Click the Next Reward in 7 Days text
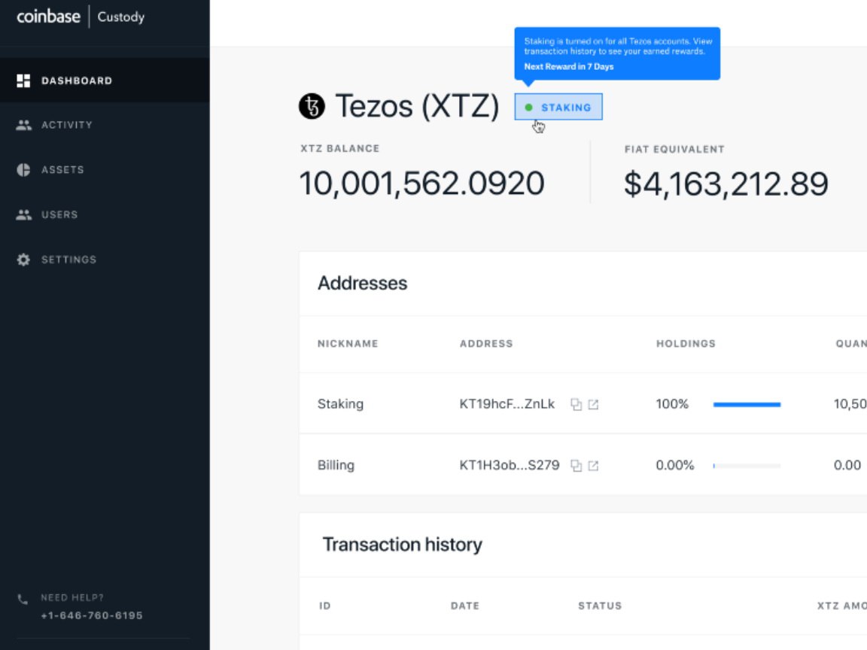The height and width of the screenshot is (650, 867). 569,66
